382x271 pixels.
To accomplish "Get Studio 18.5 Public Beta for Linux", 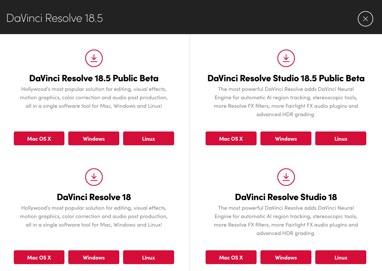I will (341, 139).
